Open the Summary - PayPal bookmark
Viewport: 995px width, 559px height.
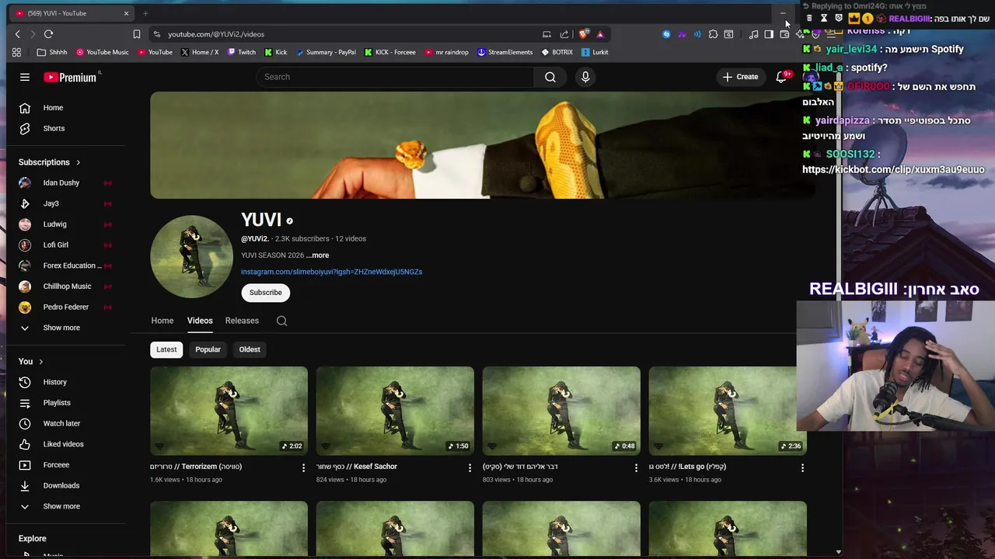[x=325, y=52]
